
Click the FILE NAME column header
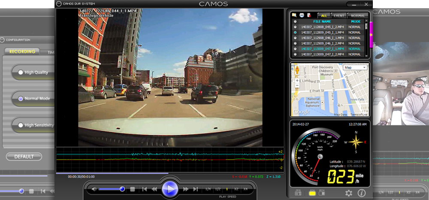pos(322,21)
